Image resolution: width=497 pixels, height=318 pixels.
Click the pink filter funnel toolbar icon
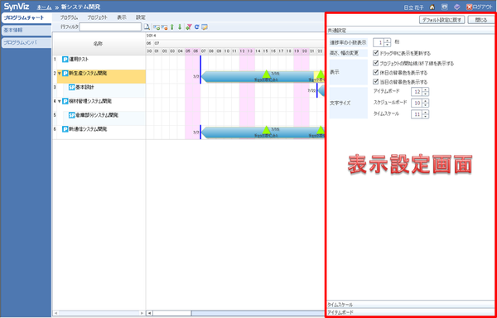coord(189,27)
